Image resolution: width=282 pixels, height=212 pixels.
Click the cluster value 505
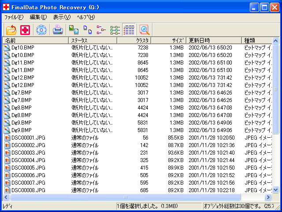click(144, 175)
